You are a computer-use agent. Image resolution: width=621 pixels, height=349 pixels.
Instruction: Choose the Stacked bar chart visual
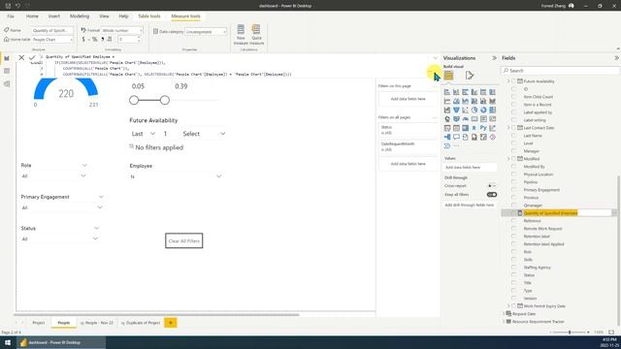tap(447, 92)
